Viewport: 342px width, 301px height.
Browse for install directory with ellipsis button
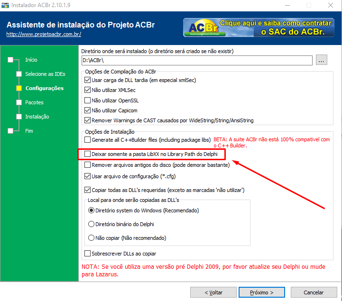pos(322,60)
